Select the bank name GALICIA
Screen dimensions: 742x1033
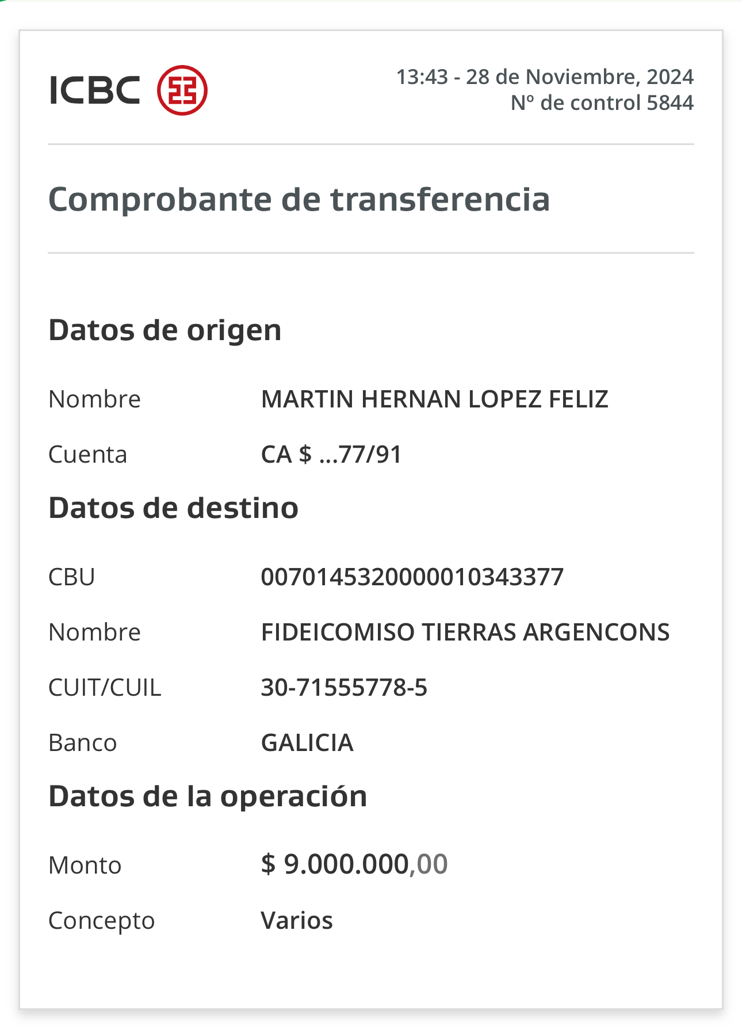point(307,742)
